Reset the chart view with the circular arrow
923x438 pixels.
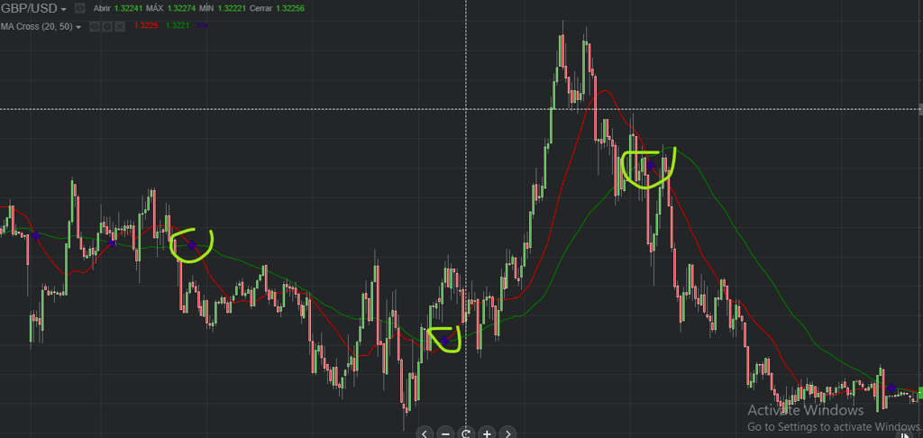(x=466, y=433)
